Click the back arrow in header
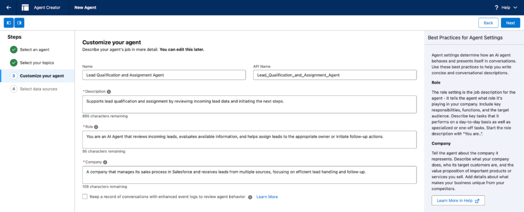Viewport: 524px width, 212px height. (x=9, y=8)
